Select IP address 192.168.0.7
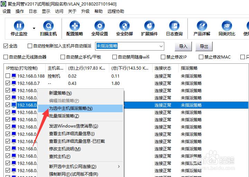 [29, 83]
